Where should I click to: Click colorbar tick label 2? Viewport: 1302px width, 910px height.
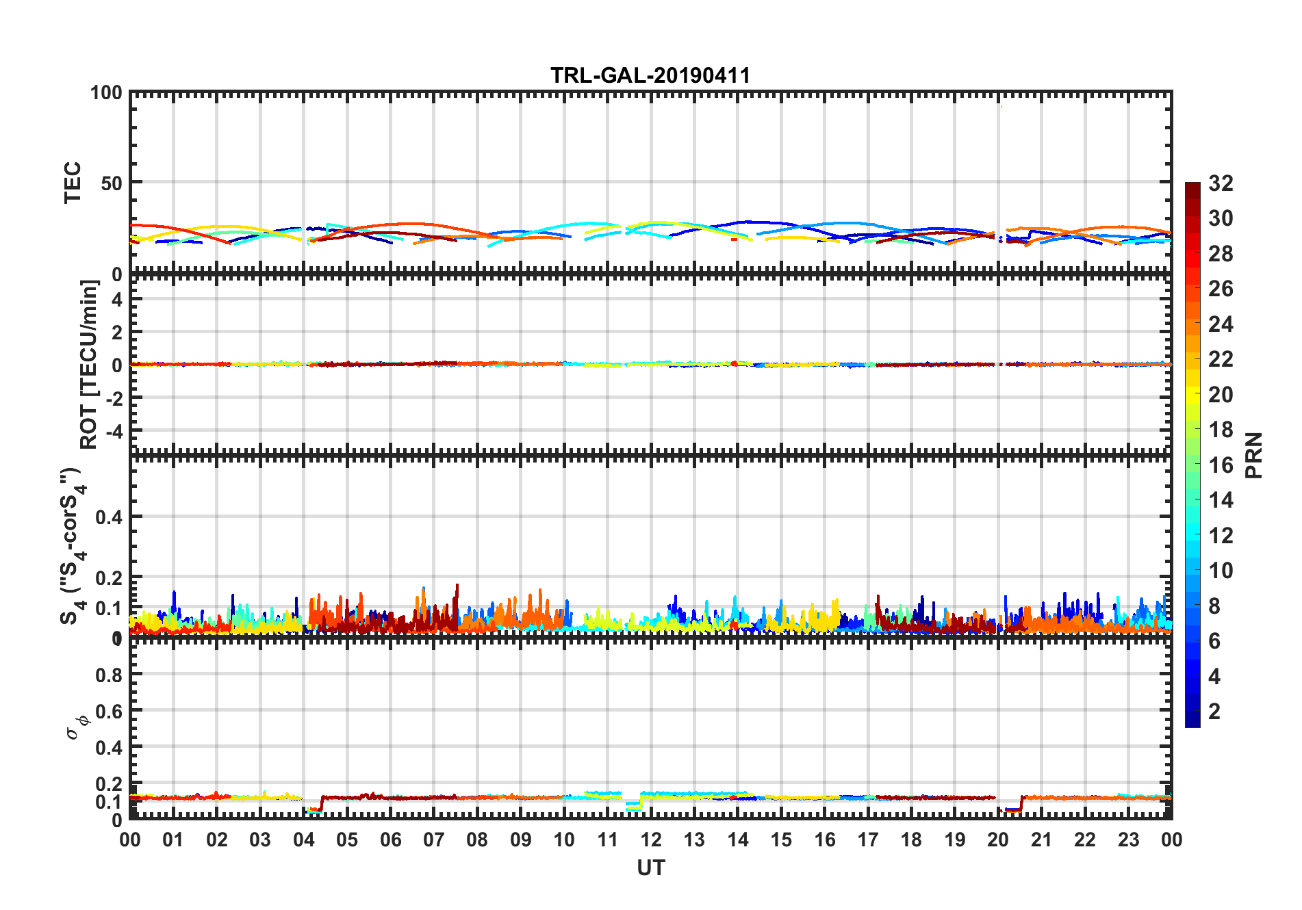(x=1215, y=712)
